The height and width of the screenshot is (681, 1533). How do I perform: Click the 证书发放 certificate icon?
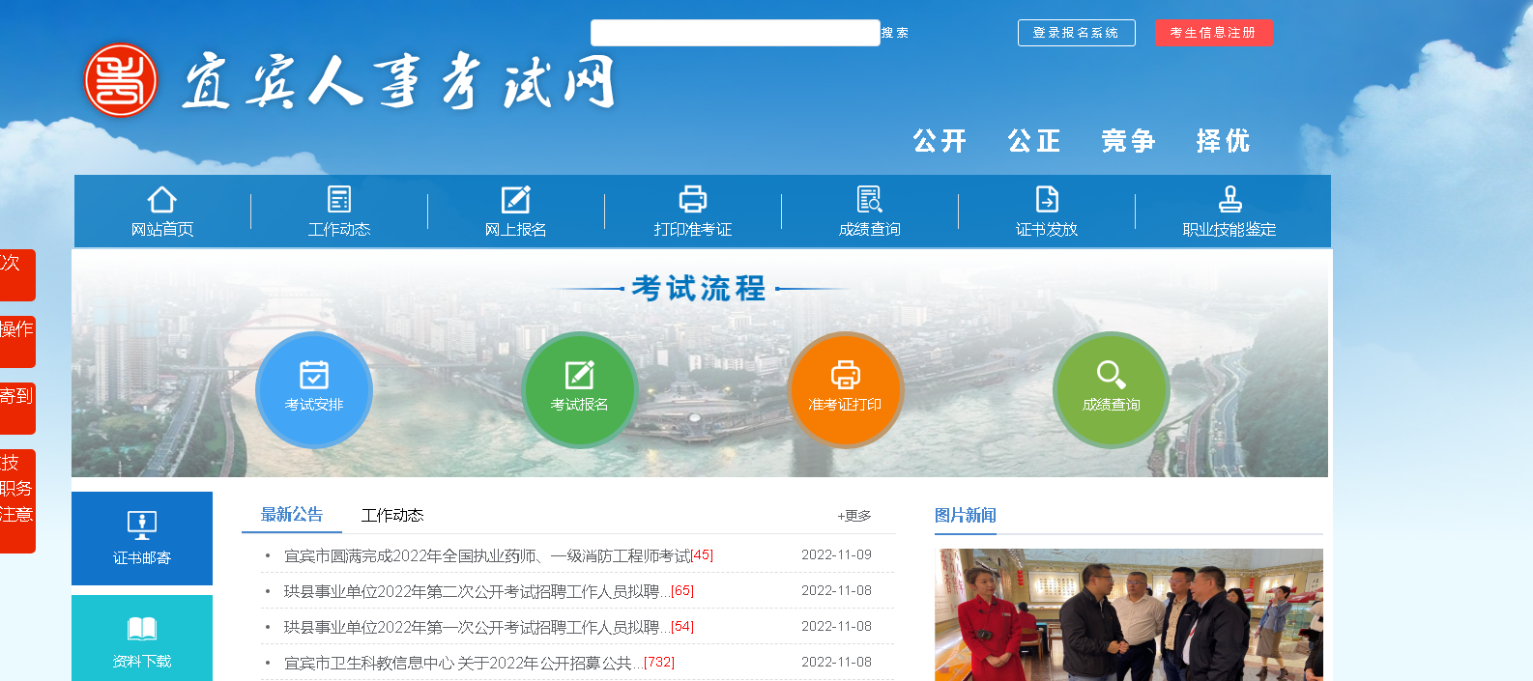1047,200
